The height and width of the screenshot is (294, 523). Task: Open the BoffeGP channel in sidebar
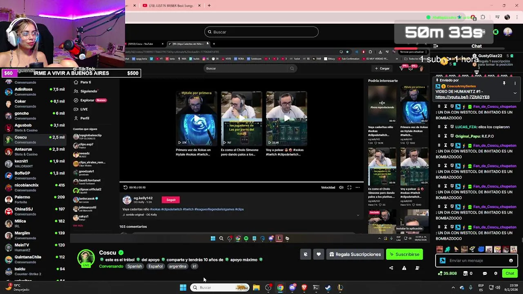coord(35,176)
